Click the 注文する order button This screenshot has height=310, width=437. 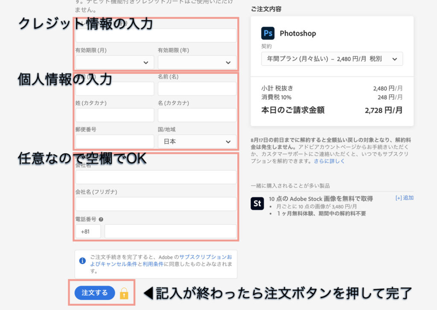pyautogui.click(x=95, y=293)
